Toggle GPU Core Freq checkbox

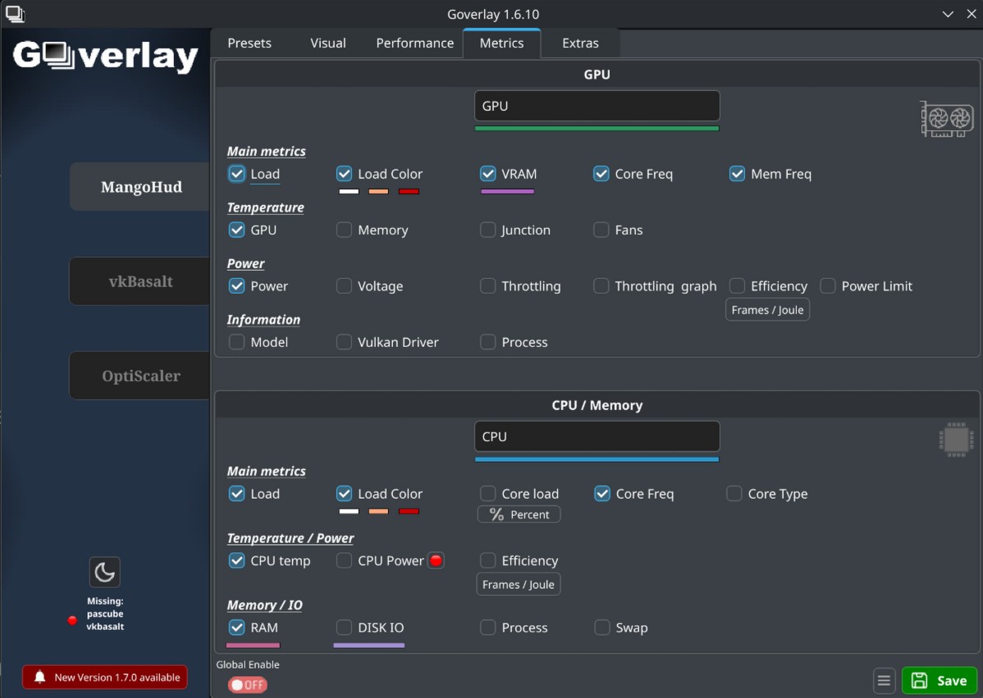click(x=601, y=174)
